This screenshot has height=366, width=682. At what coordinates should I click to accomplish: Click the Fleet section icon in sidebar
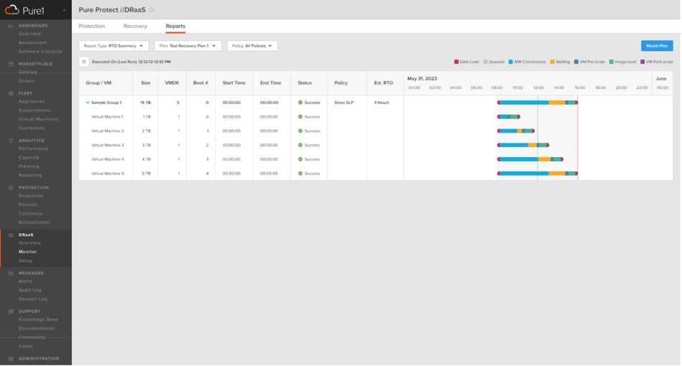tap(11, 93)
